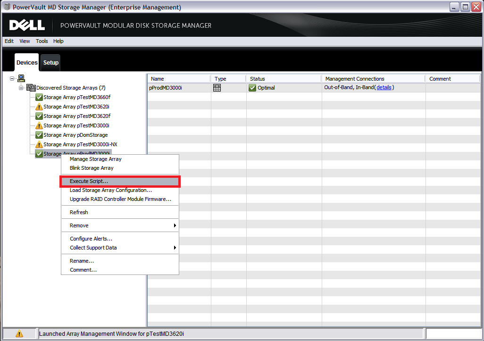Click the green check icon beside pDomStorage
This screenshot has height=341, width=484.
point(39,135)
